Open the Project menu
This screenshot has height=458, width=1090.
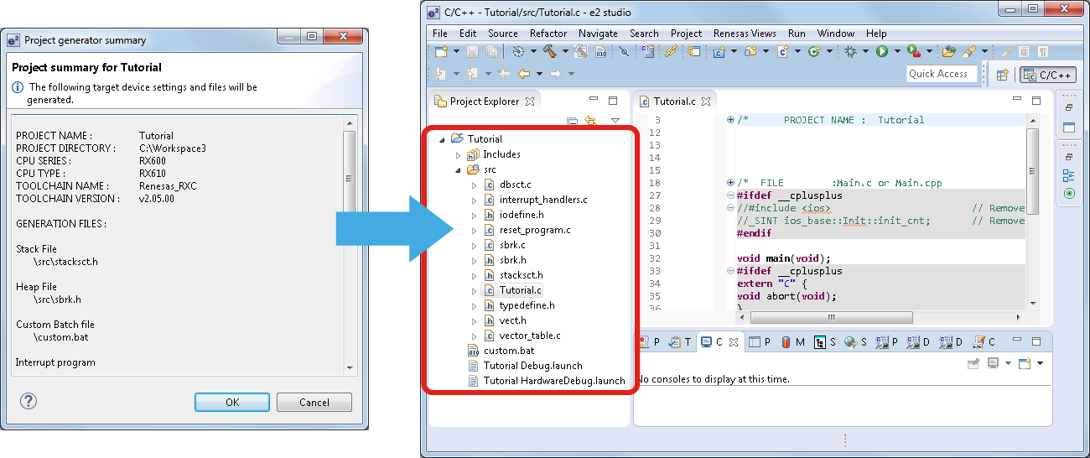click(686, 34)
